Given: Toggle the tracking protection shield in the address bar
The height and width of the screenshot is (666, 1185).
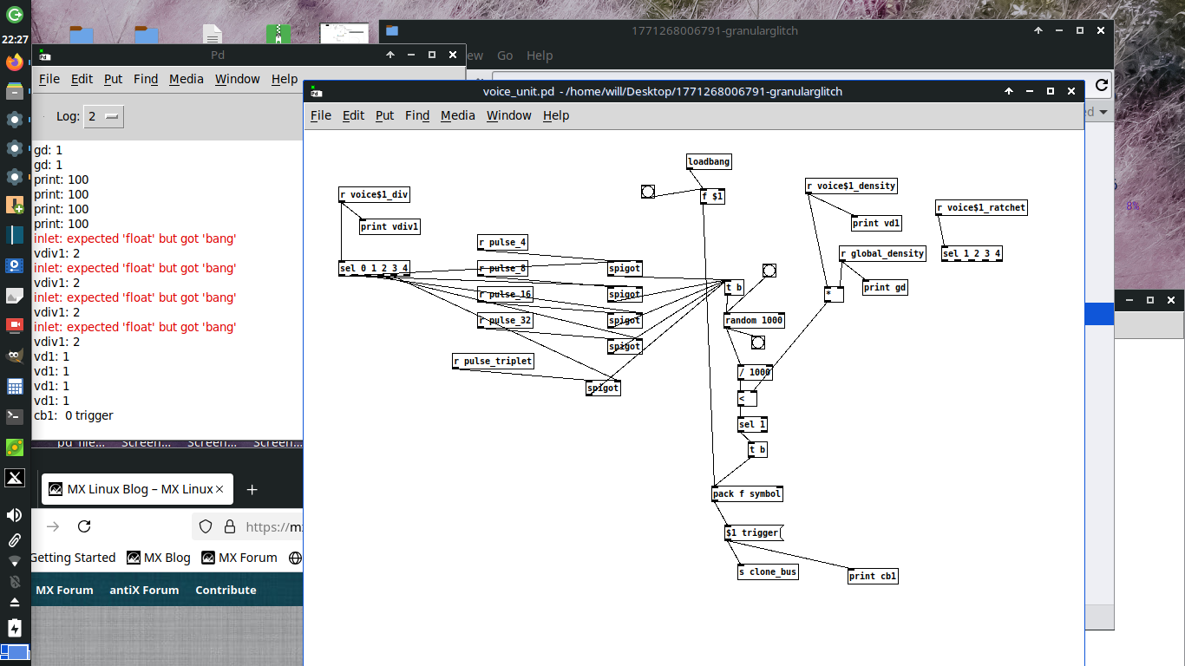Looking at the screenshot, I should (205, 526).
